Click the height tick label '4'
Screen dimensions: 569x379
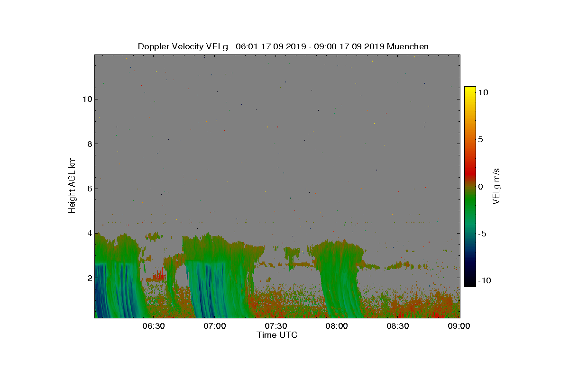89,233
